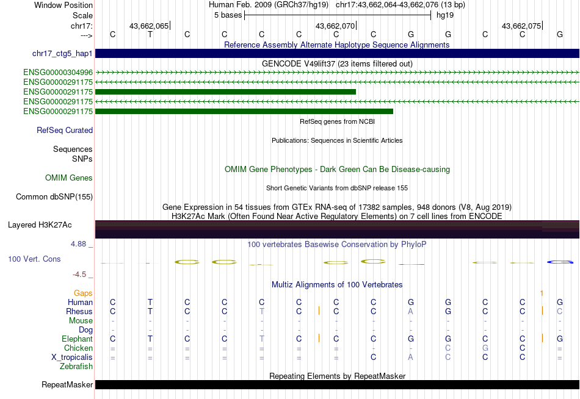The image size is (580, 399).
Task: Open the RefSeq Curated track label
Action: pos(65,130)
